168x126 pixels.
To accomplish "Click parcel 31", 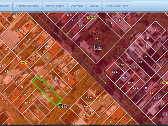I will coord(135,67).
